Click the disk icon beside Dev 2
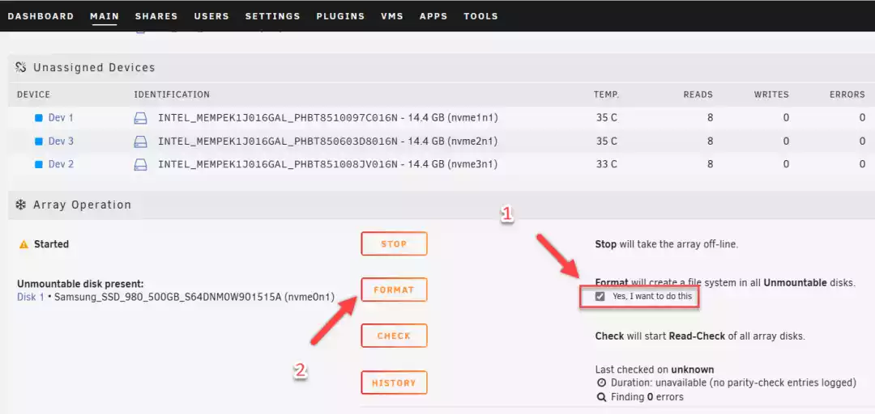Viewport: 875px width, 414px height. pos(141,164)
